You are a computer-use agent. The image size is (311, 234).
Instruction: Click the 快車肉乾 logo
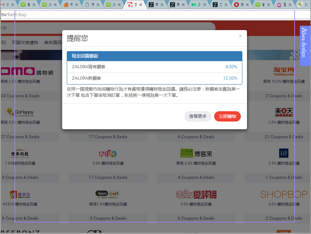tap(20, 153)
